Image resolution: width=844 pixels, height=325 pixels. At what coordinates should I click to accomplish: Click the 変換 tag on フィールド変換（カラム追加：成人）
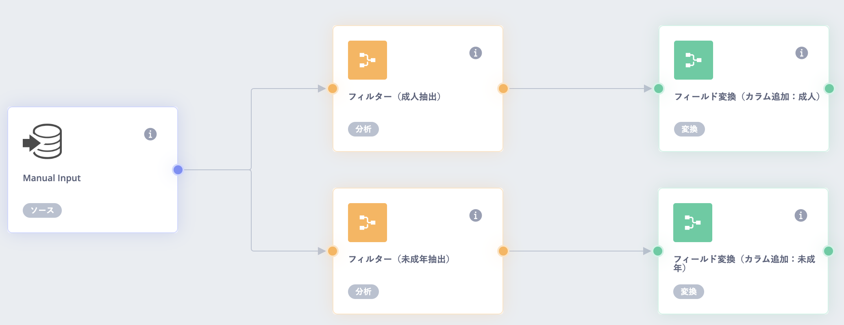690,129
